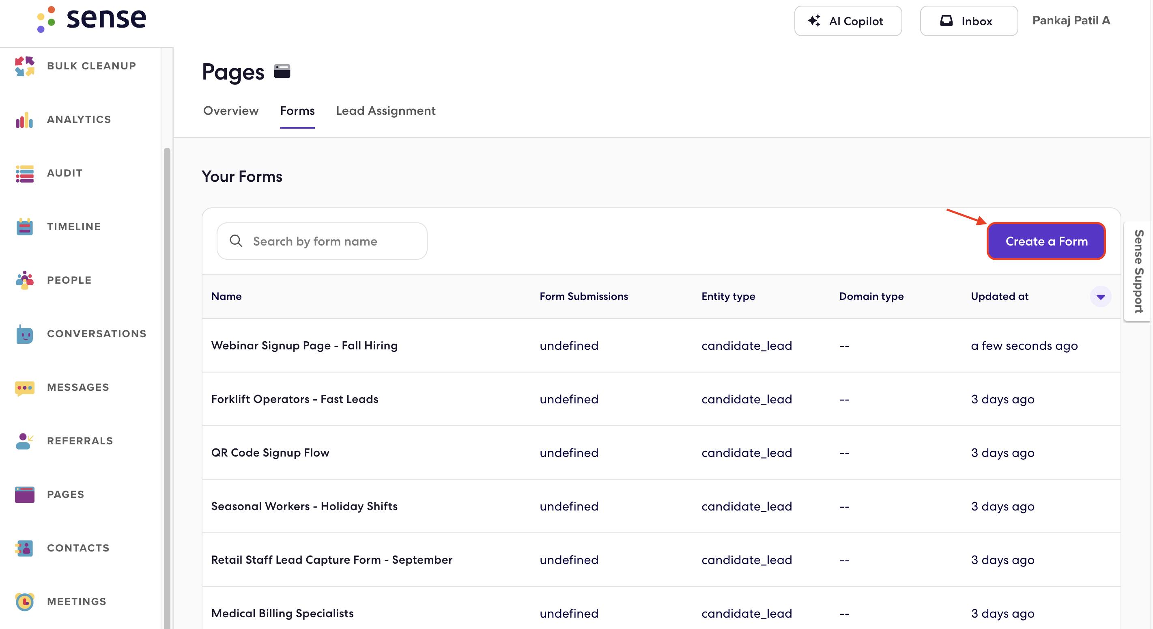Open the People group icon
Screen dimensions: 1153x629
pyautogui.click(x=25, y=280)
